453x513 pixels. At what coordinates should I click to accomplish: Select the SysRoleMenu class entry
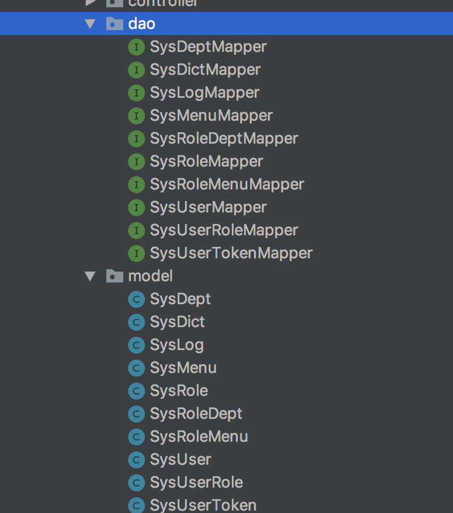click(199, 437)
